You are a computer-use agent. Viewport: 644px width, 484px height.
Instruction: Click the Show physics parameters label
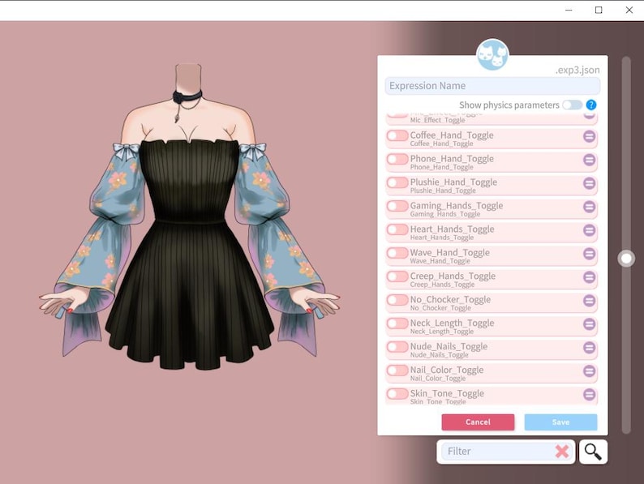tap(509, 105)
